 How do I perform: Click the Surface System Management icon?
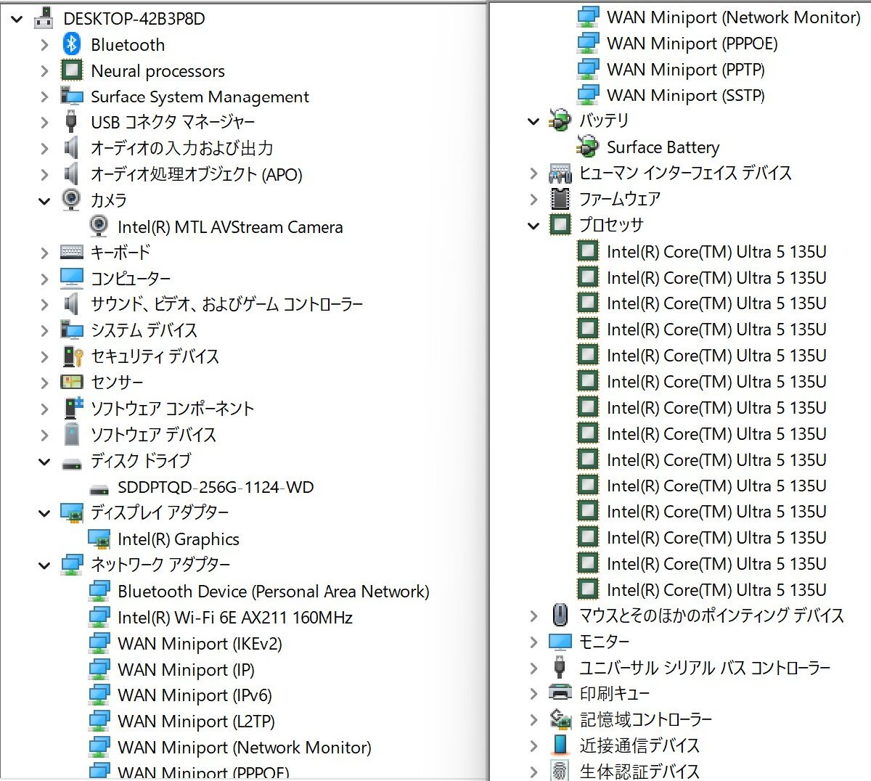pyautogui.click(x=71, y=97)
